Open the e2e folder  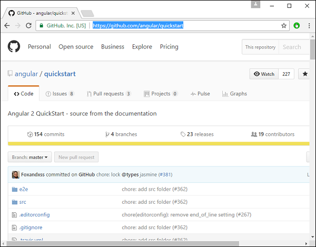coord(24,190)
